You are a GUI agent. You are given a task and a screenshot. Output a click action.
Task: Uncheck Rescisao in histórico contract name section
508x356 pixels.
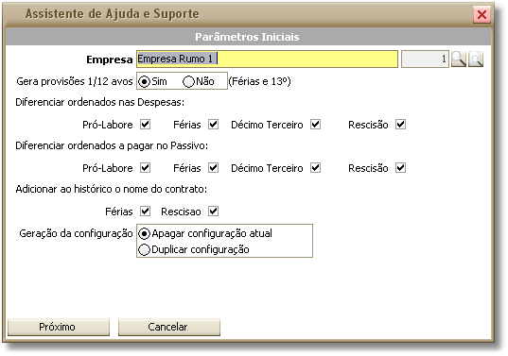tap(213, 212)
